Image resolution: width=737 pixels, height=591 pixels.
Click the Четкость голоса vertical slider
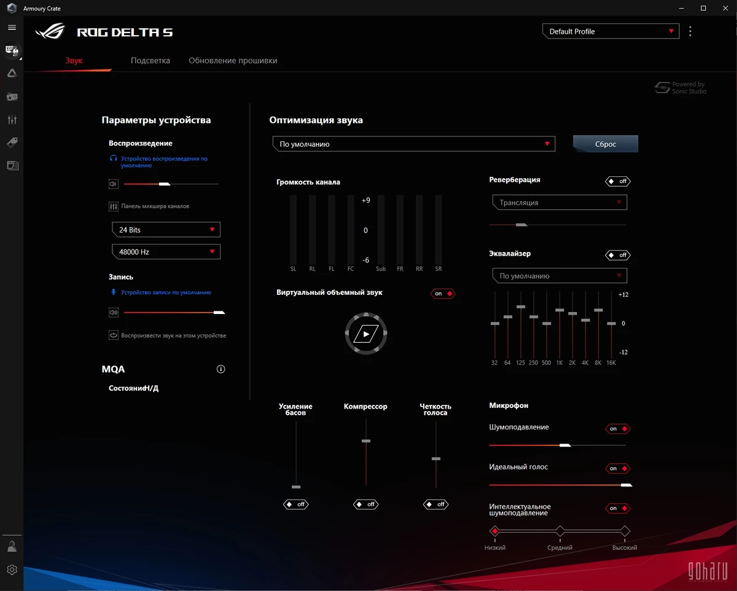[436, 455]
